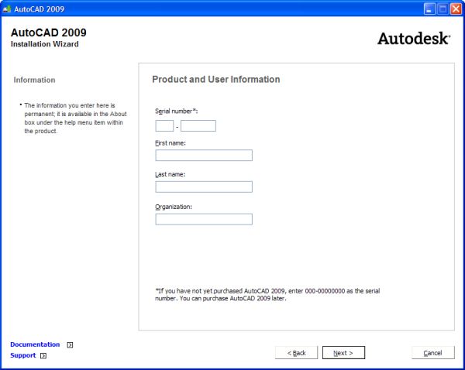Screen dimensions: 465x370
Task: Close the AutoCAD 2009 installer window
Action: tap(456, 9)
